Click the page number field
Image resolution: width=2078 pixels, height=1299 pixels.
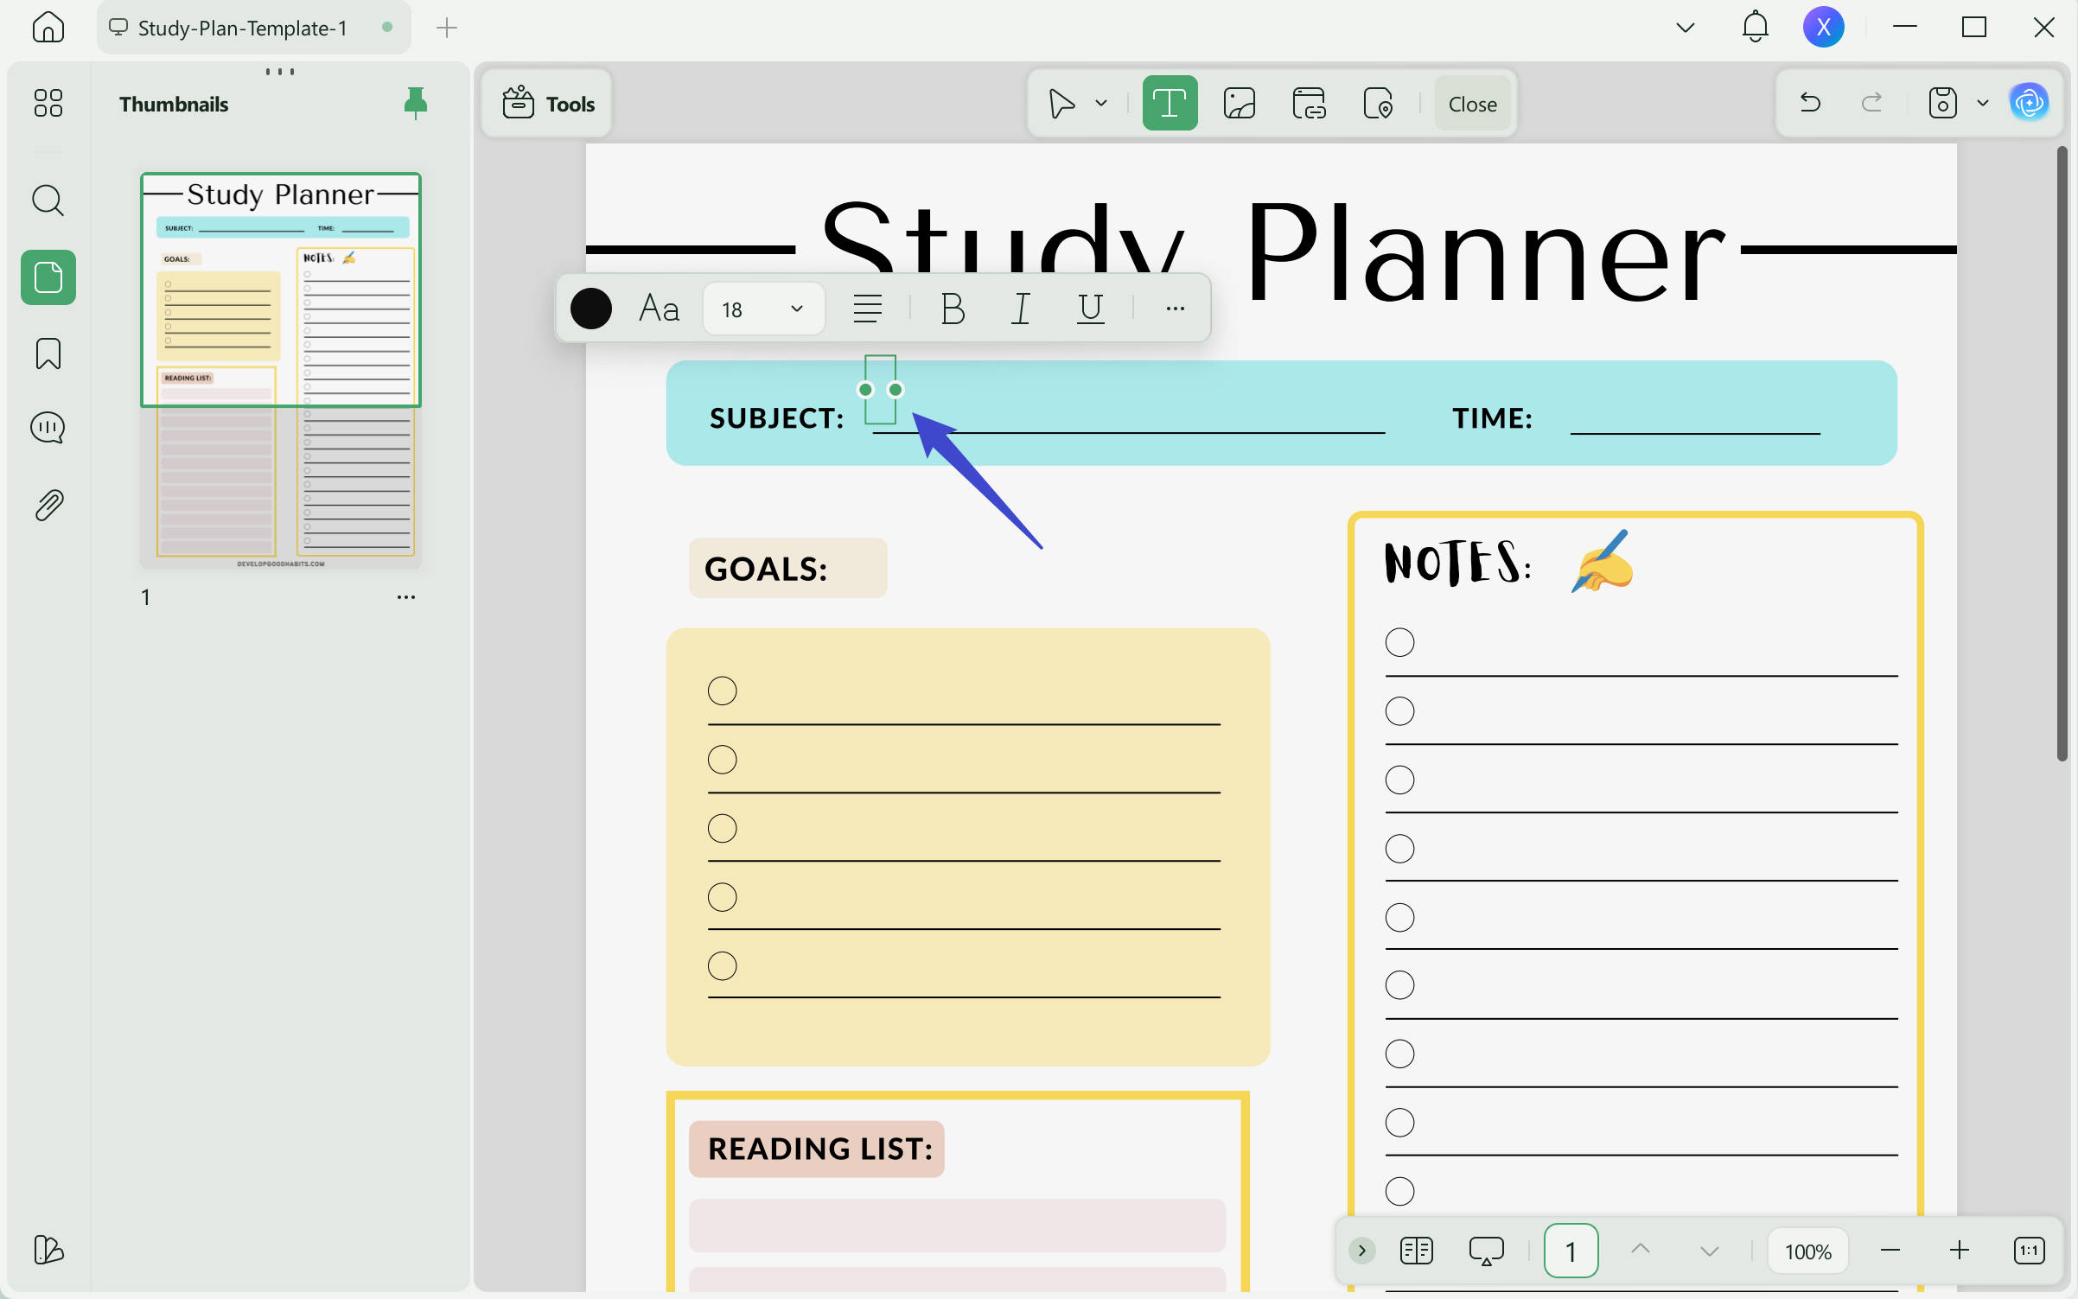pos(1571,1251)
